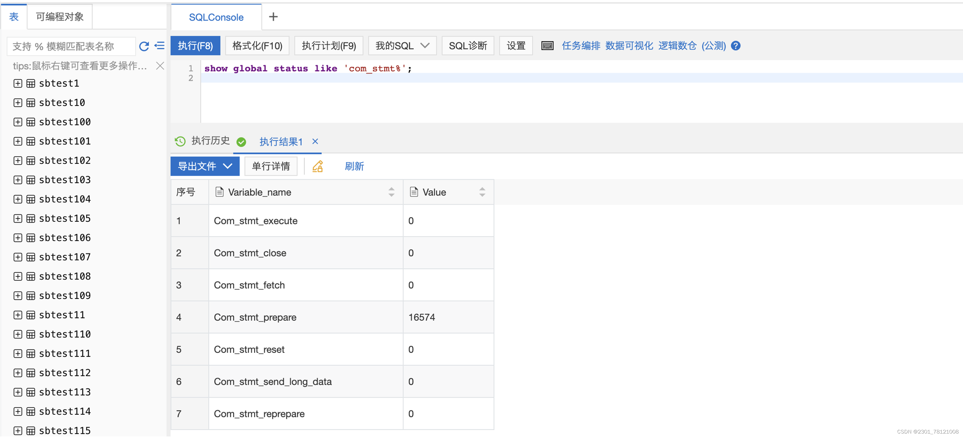Screen dimensions: 963x437
Task: Select the 执行结果1 tab
Action: [281, 141]
